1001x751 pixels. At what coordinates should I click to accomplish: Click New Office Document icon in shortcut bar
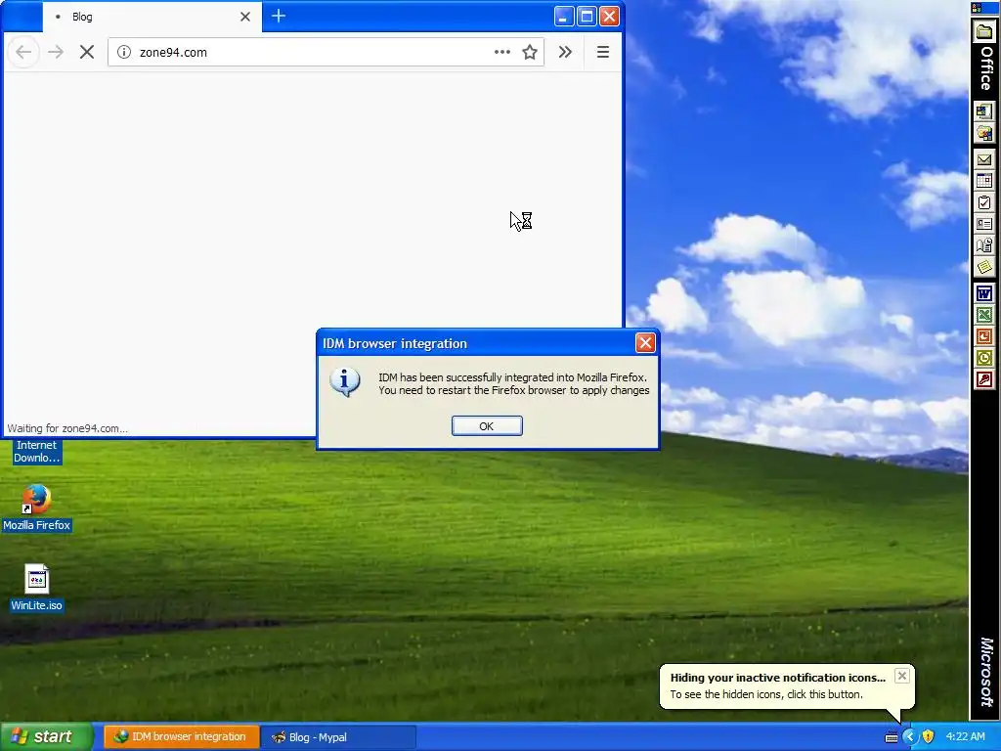pos(984,111)
